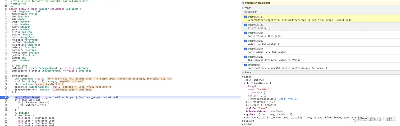Click line number 67 in the gutter
The image size is (400, 126).
pyautogui.click(x=6, y=76)
